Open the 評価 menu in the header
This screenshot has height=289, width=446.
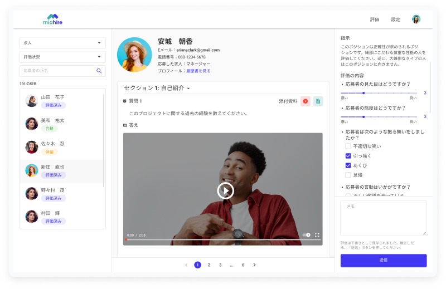[x=375, y=19]
